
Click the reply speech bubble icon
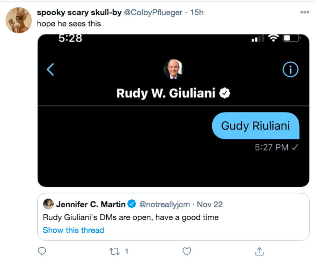(42, 251)
